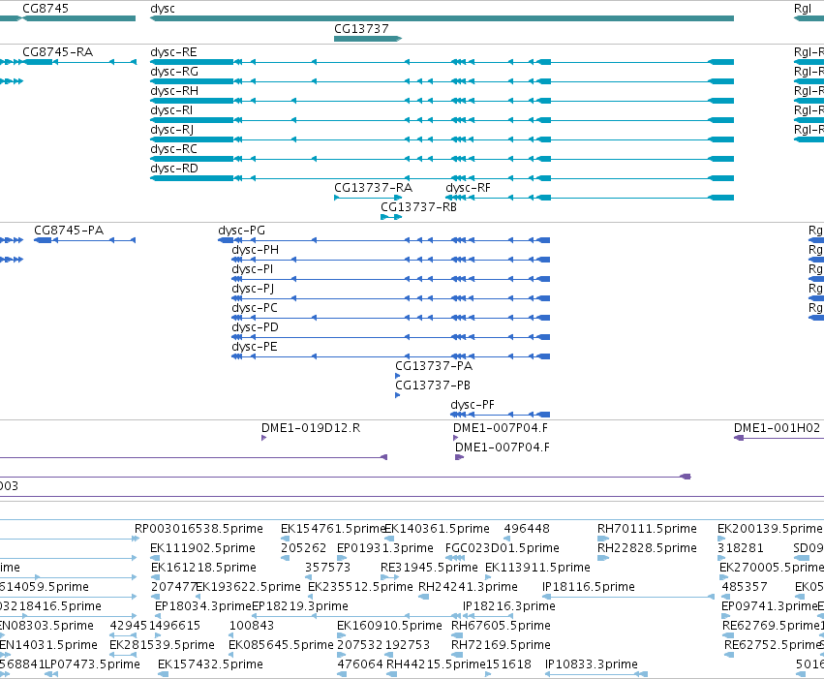Click the 357573 feature
The image size is (824, 679).
pos(309,577)
